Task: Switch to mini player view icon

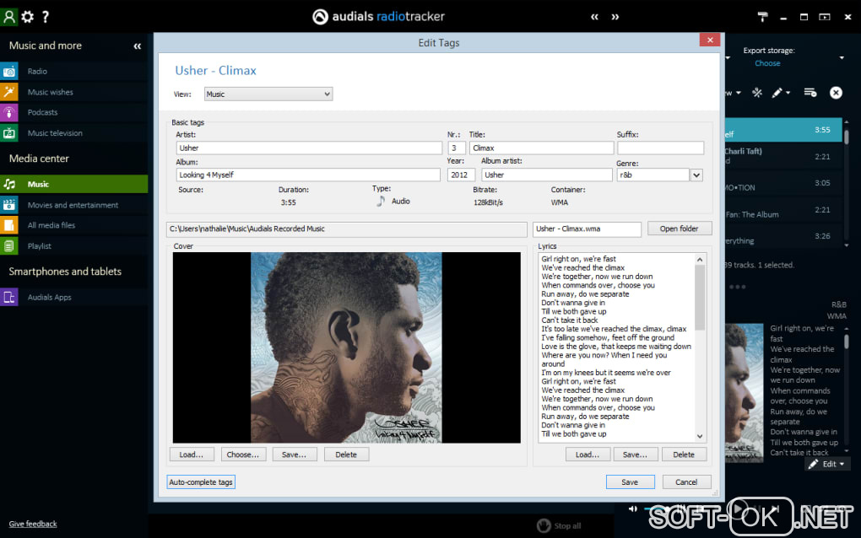Action: [824, 17]
